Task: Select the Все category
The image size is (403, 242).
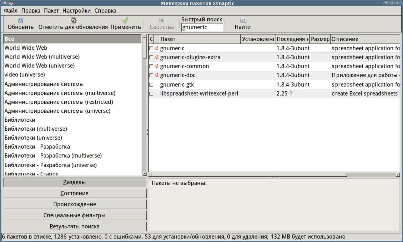Action: click(72, 39)
